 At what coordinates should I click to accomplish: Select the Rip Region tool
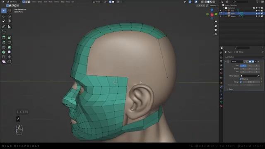point(9,62)
